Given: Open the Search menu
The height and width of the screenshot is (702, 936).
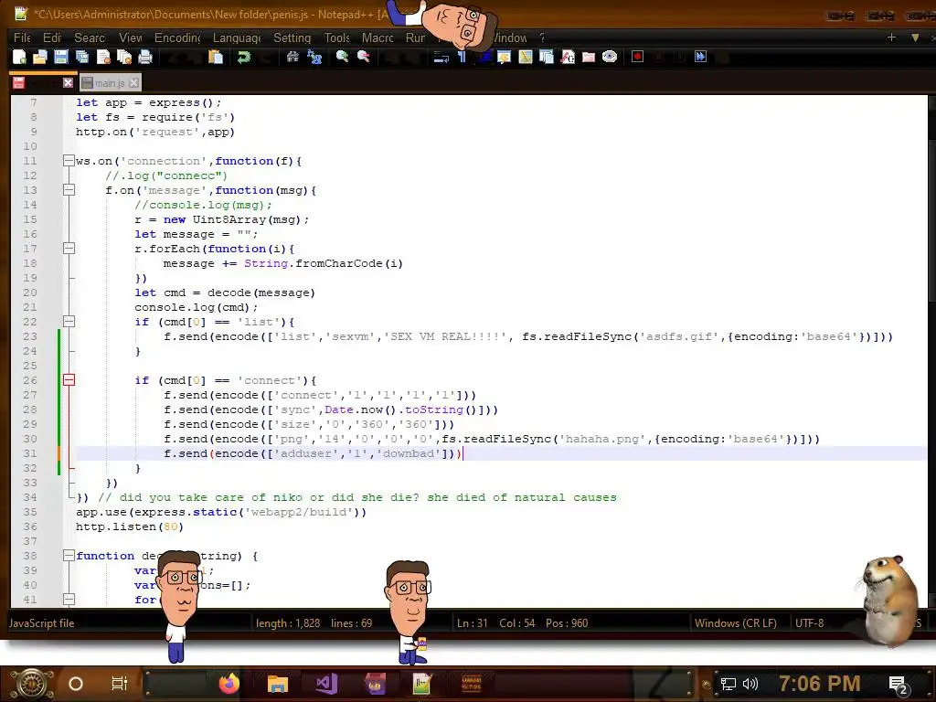Looking at the screenshot, I should point(90,37).
